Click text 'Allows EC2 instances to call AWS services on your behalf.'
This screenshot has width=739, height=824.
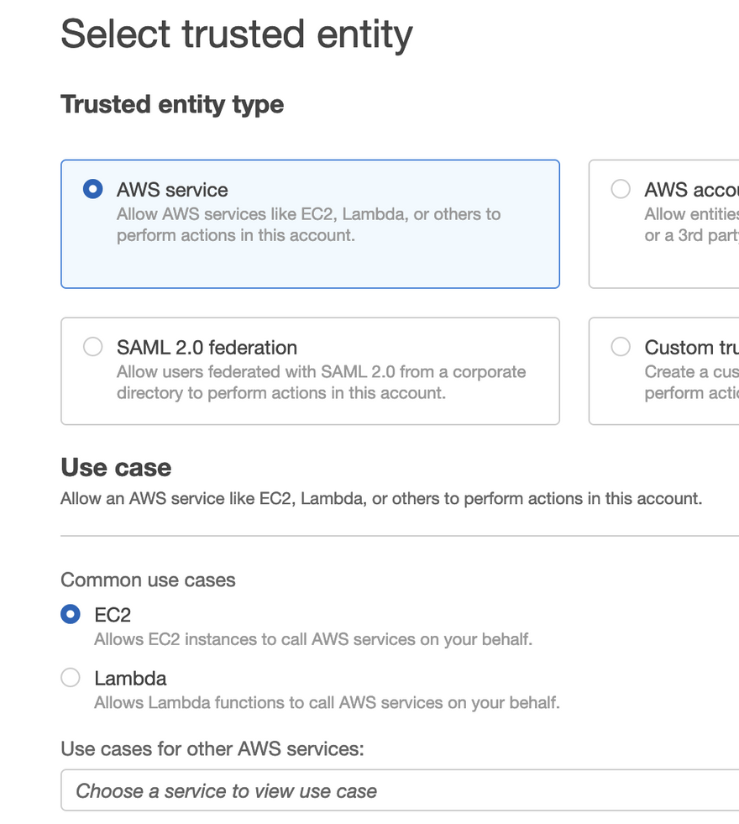pos(313,639)
